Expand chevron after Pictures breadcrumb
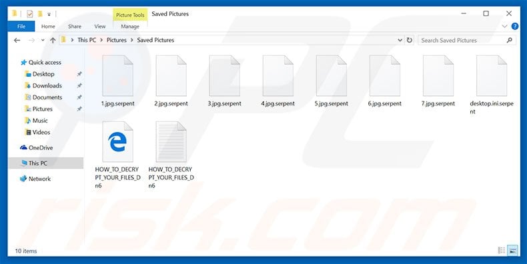The image size is (527, 264). tap(132, 40)
